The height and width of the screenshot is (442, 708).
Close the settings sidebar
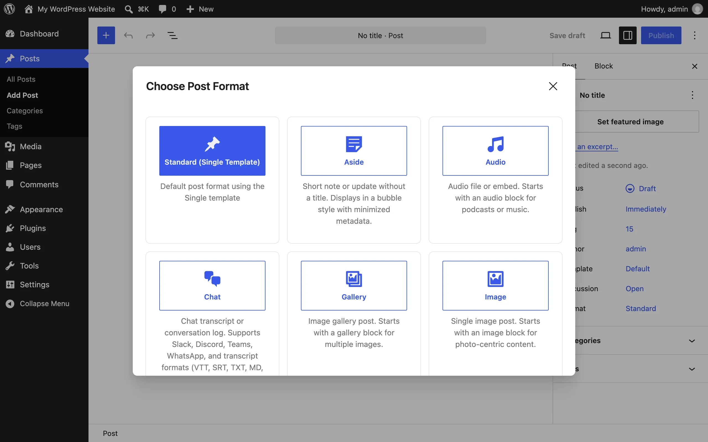coord(694,66)
